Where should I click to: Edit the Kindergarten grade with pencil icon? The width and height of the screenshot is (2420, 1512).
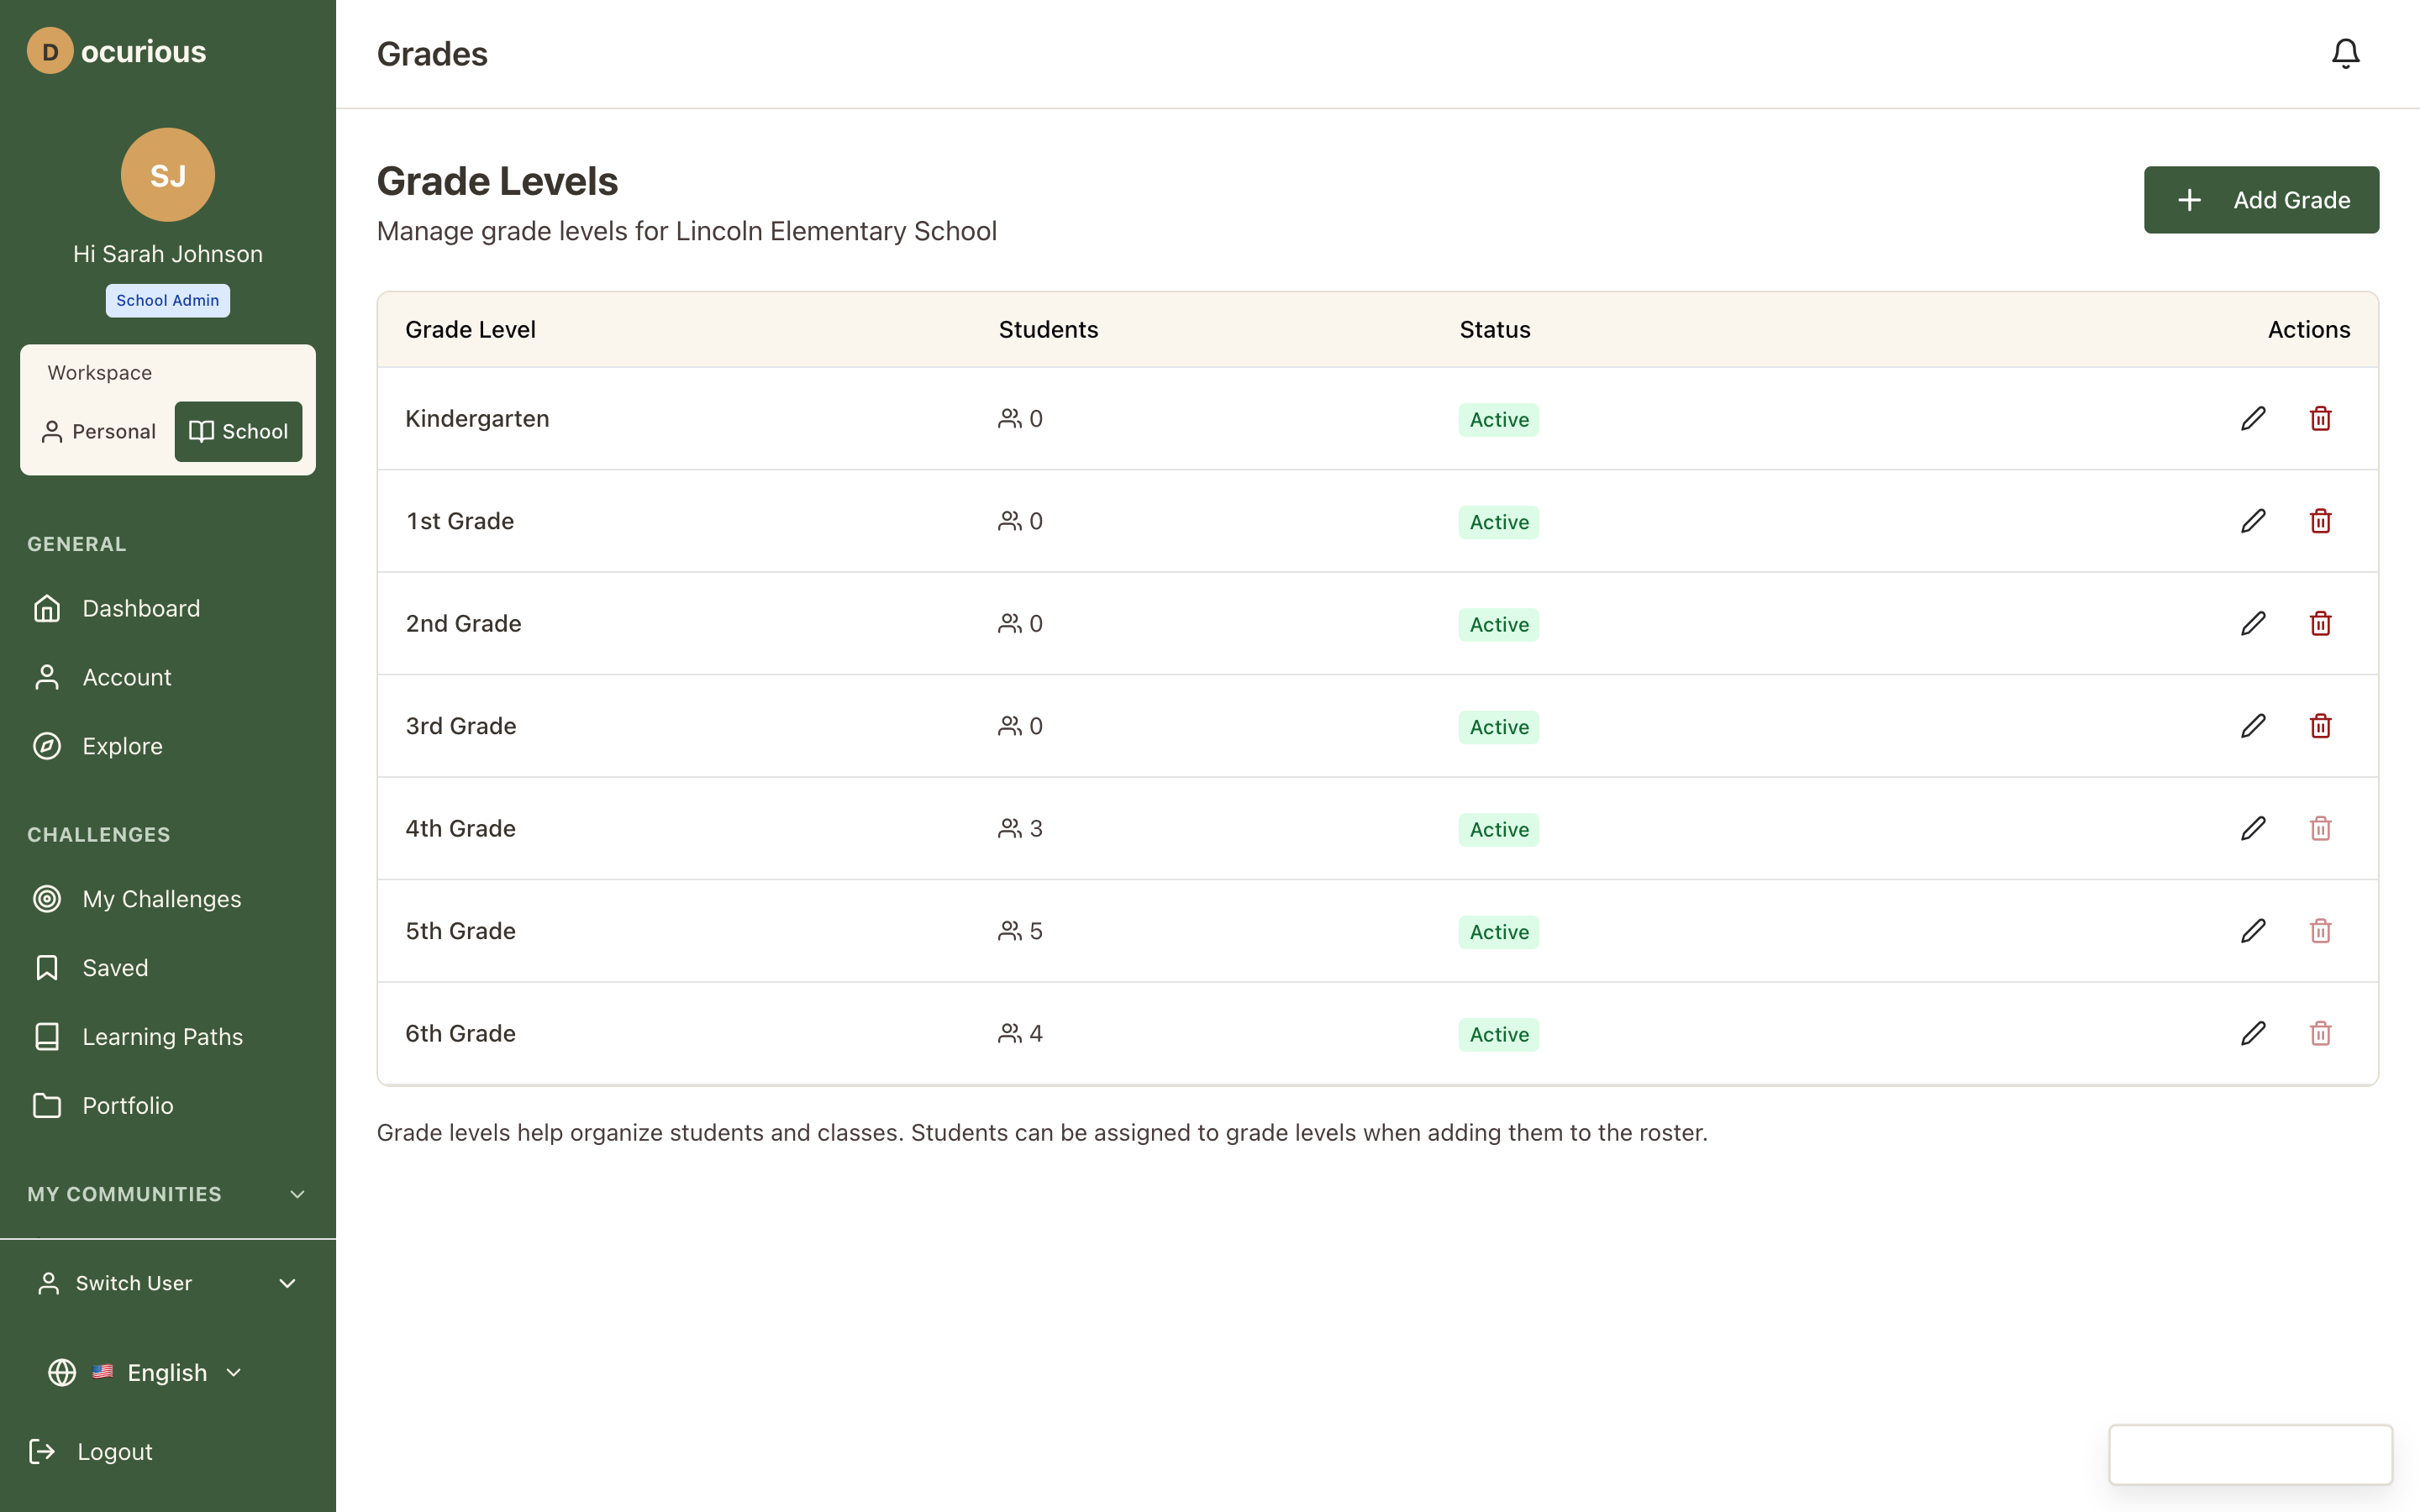[x=2252, y=418]
